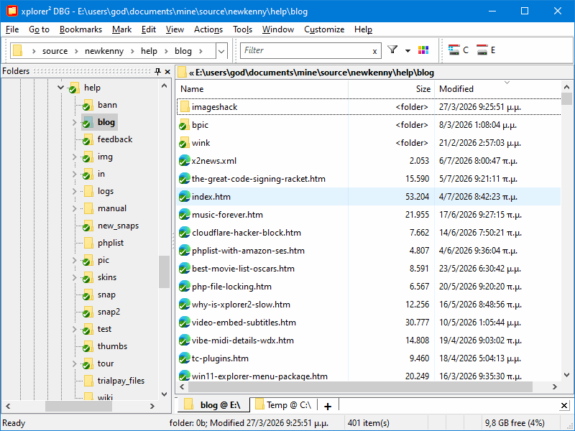The width and height of the screenshot is (575, 431).
Task: Add a new folder tab
Action: 328,406
